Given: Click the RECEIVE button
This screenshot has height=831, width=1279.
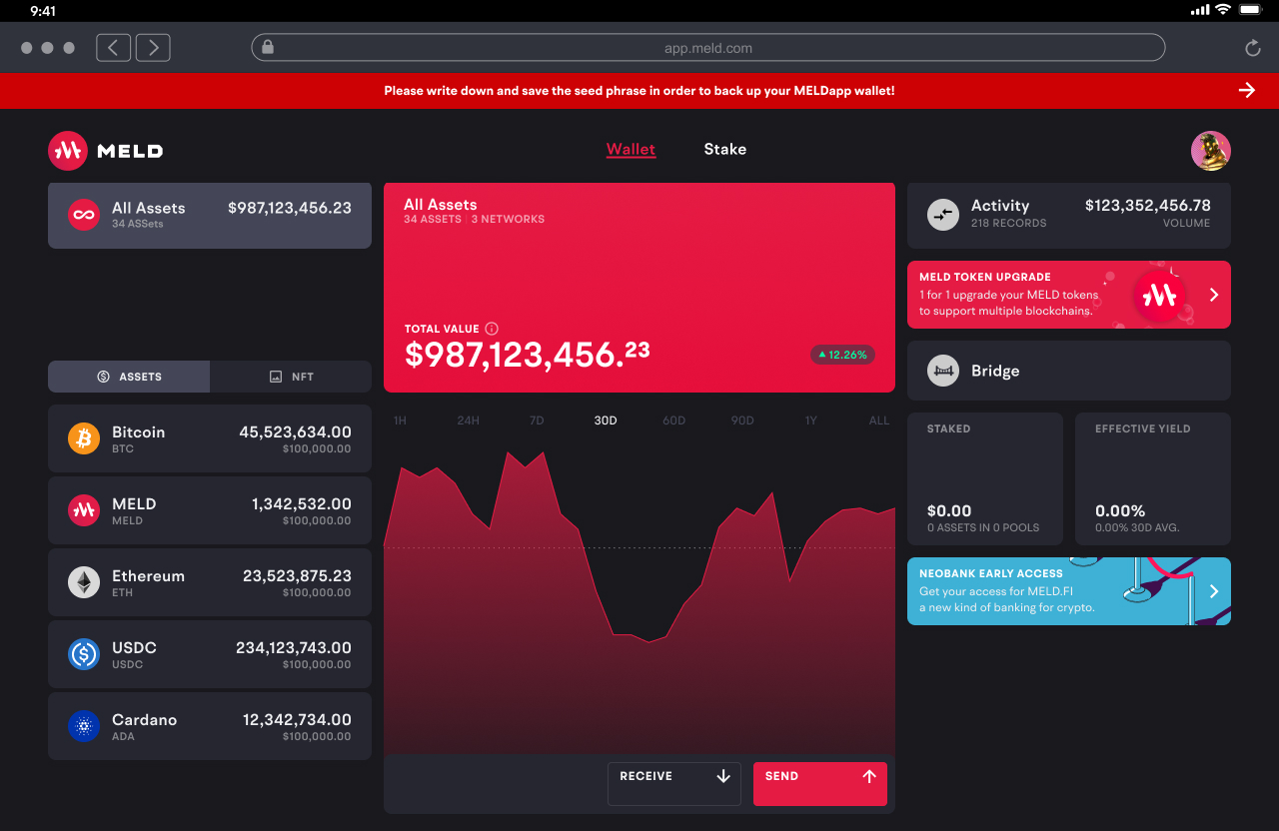Looking at the screenshot, I should tap(674, 784).
